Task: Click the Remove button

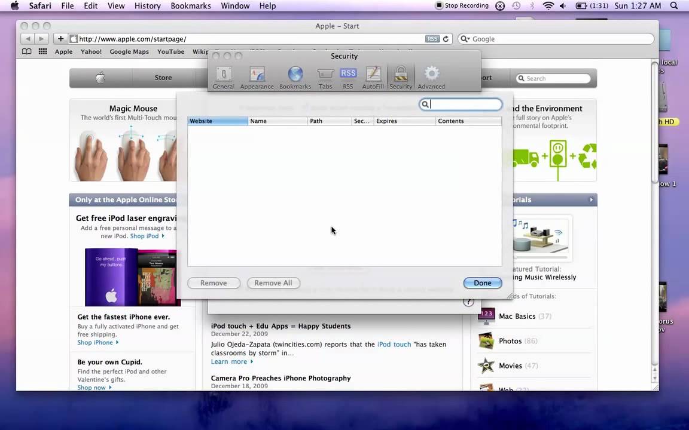Action: click(214, 283)
